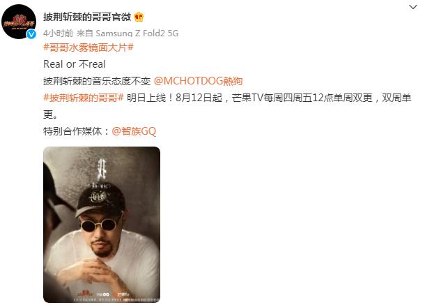Click the gold crown membership icon
432x305 pixels.
[139, 17]
